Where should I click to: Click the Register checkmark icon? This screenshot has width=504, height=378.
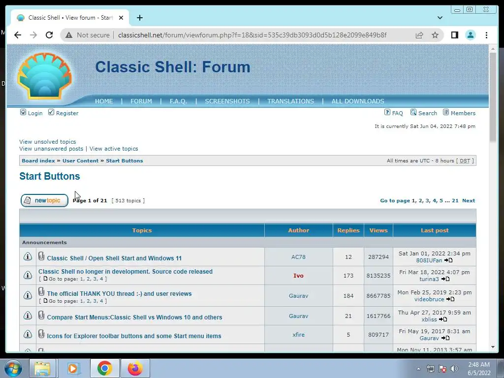pyautogui.click(x=51, y=112)
